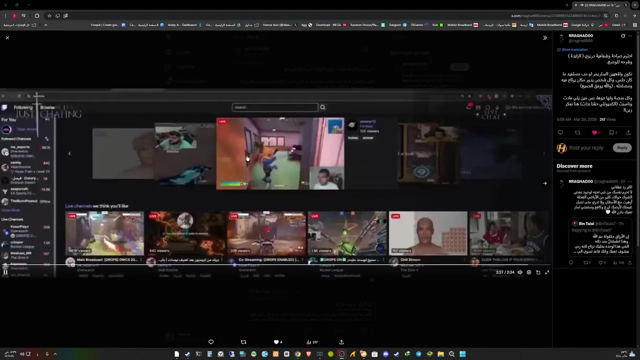Open the Kick bookmark
Viewport: 640px width, 360px height.
[x=437, y=24]
